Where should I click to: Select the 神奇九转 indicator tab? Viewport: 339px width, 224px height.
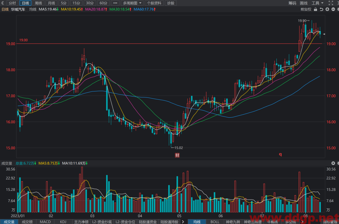click(233, 222)
